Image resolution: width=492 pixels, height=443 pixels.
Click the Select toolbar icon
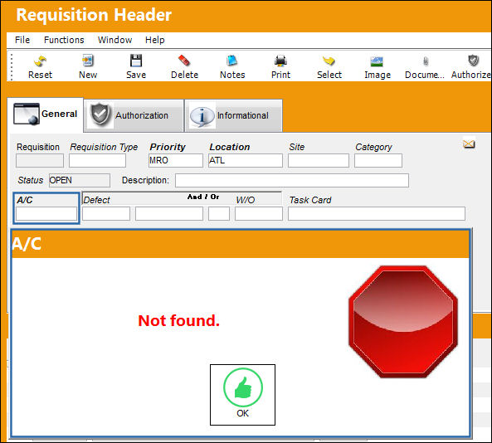pyautogui.click(x=329, y=61)
